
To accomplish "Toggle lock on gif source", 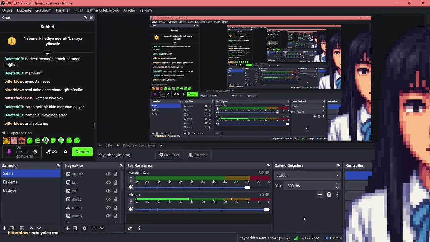I will [x=116, y=191].
